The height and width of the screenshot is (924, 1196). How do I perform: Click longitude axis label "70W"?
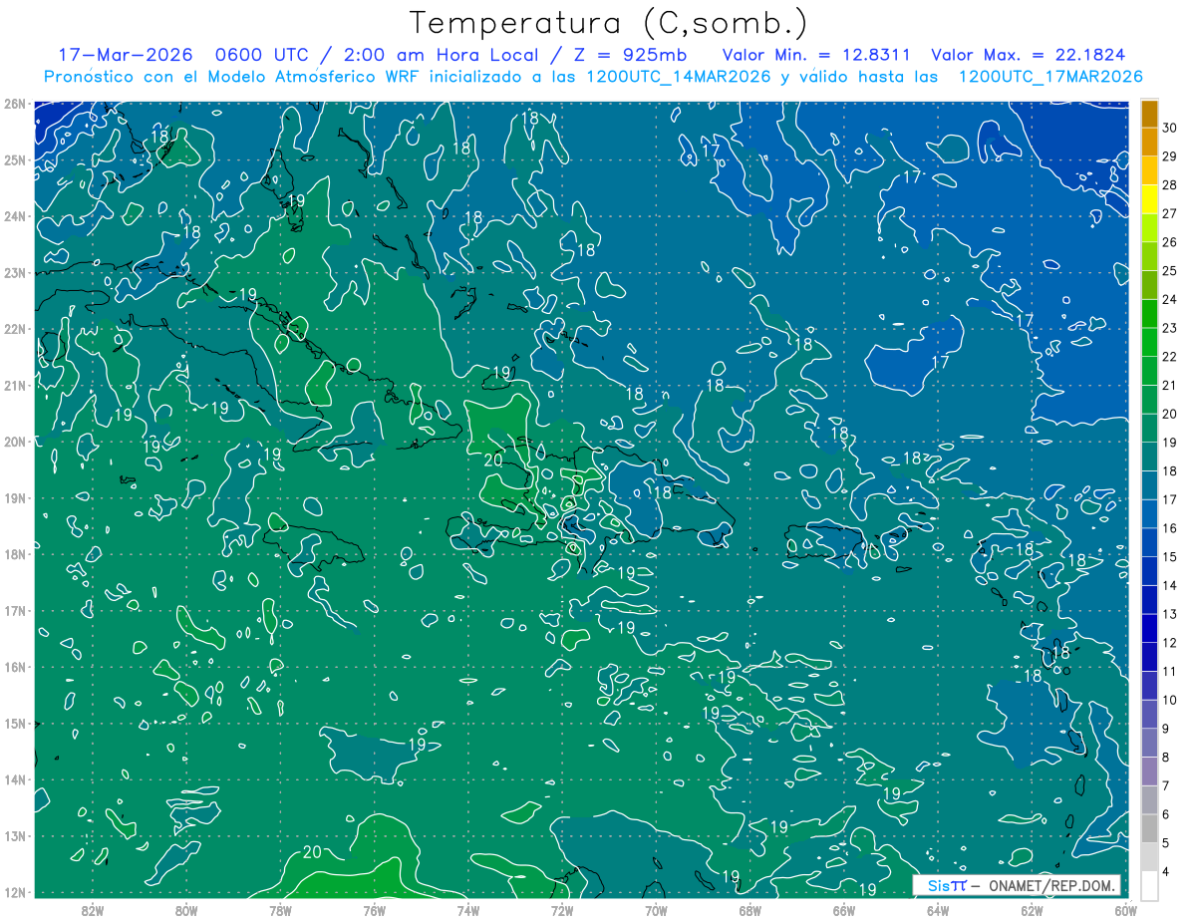coord(655,910)
